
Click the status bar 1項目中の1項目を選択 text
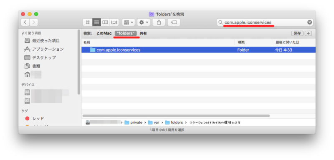point(167,130)
